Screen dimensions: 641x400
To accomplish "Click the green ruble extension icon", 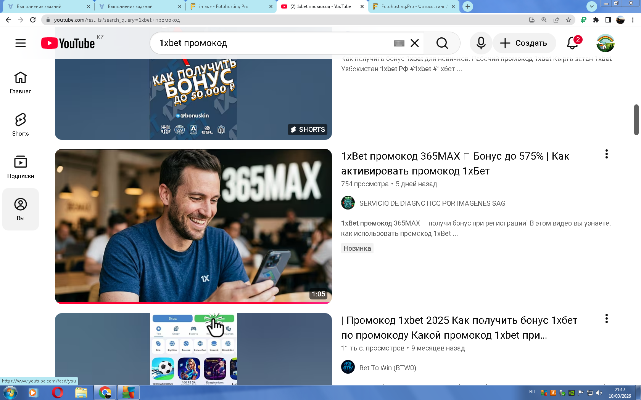I will 584,20.
